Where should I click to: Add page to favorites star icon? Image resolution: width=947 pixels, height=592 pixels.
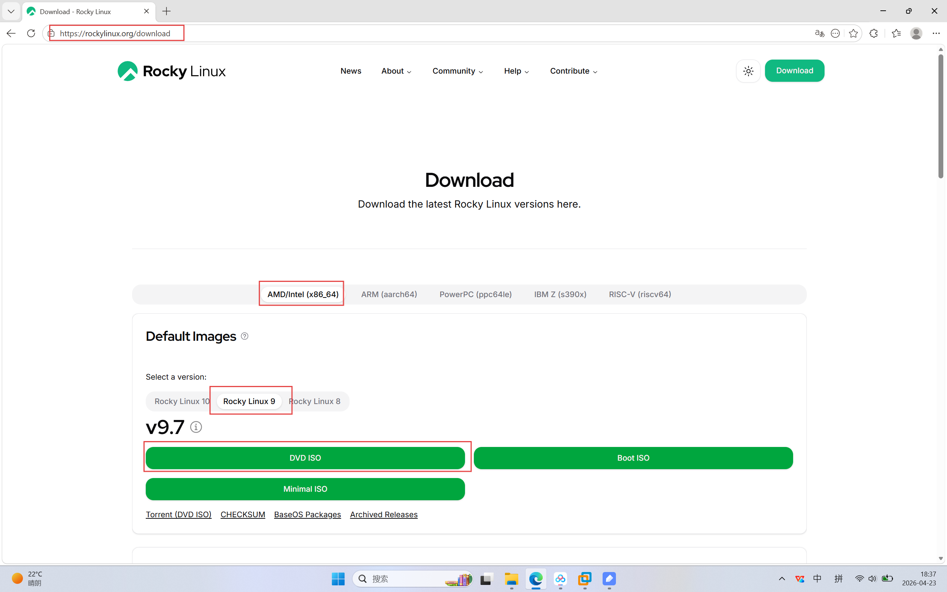[853, 33]
